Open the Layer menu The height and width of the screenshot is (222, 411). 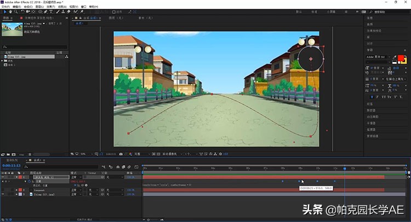[39, 7]
